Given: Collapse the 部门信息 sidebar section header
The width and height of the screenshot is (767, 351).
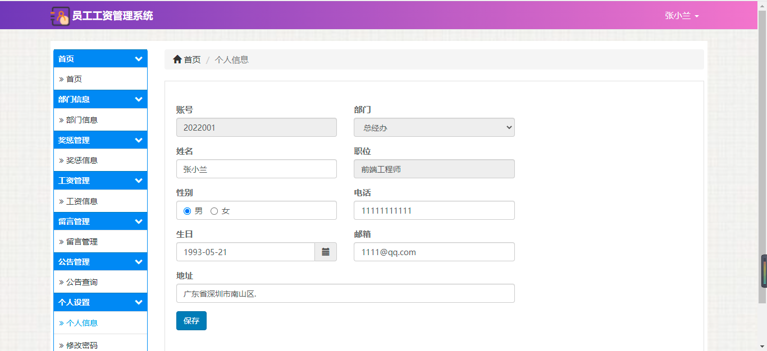Looking at the screenshot, I should (101, 99).
